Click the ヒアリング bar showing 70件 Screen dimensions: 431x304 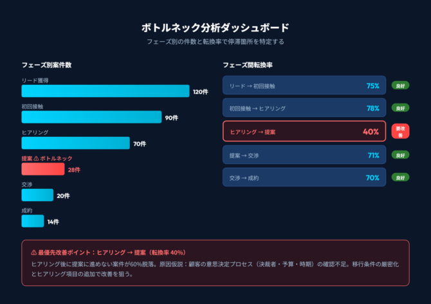(x=75, y=143)
